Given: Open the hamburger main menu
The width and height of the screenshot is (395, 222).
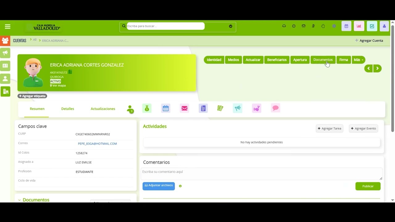Looking at the screenshot, I should pos(8,27).
